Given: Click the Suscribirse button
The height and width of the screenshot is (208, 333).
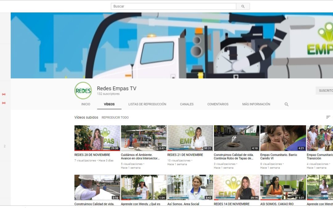Looking at the screenshot, I should click(x=324, y=91).
